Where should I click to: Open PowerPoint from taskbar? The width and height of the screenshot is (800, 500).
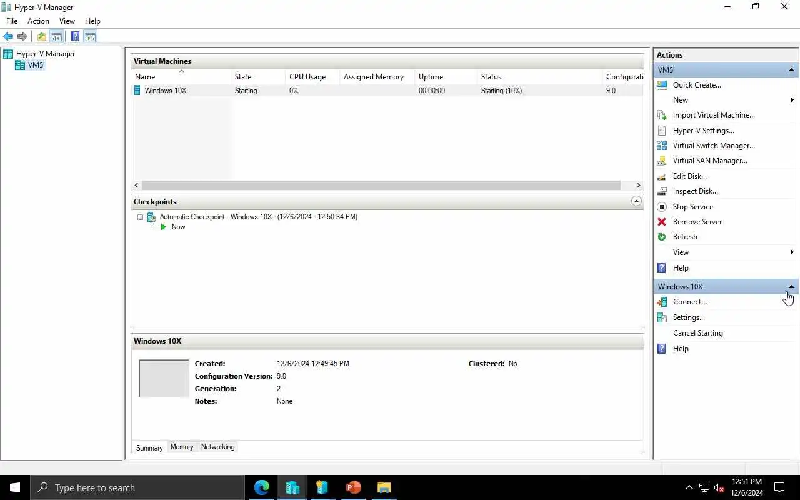[x=354, y=487]
